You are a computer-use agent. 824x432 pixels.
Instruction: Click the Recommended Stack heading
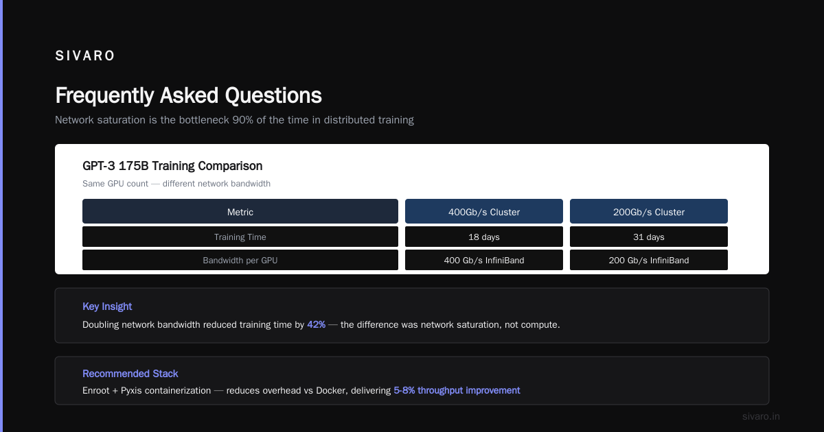click(x=130, y=374)
